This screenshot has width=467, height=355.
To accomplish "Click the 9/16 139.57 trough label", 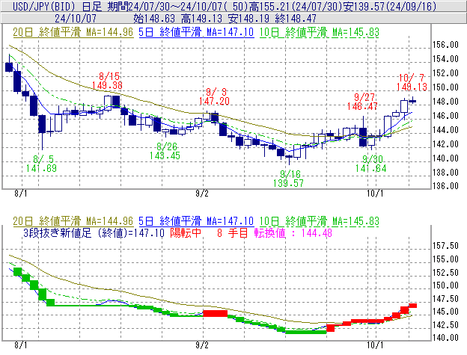I will pos(289,179).
